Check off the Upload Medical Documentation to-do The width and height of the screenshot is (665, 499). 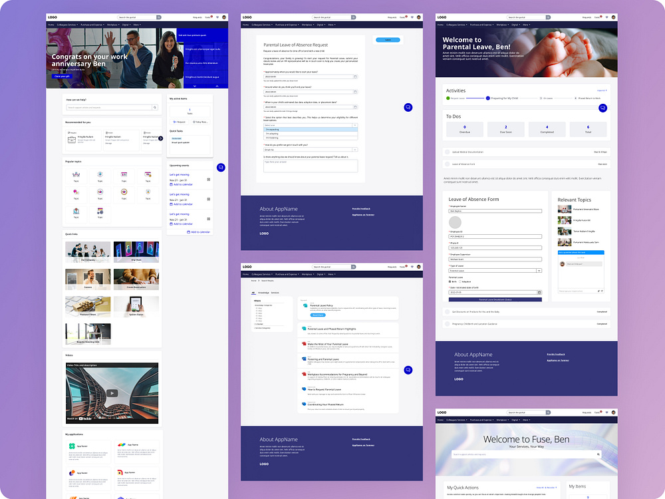447,152
